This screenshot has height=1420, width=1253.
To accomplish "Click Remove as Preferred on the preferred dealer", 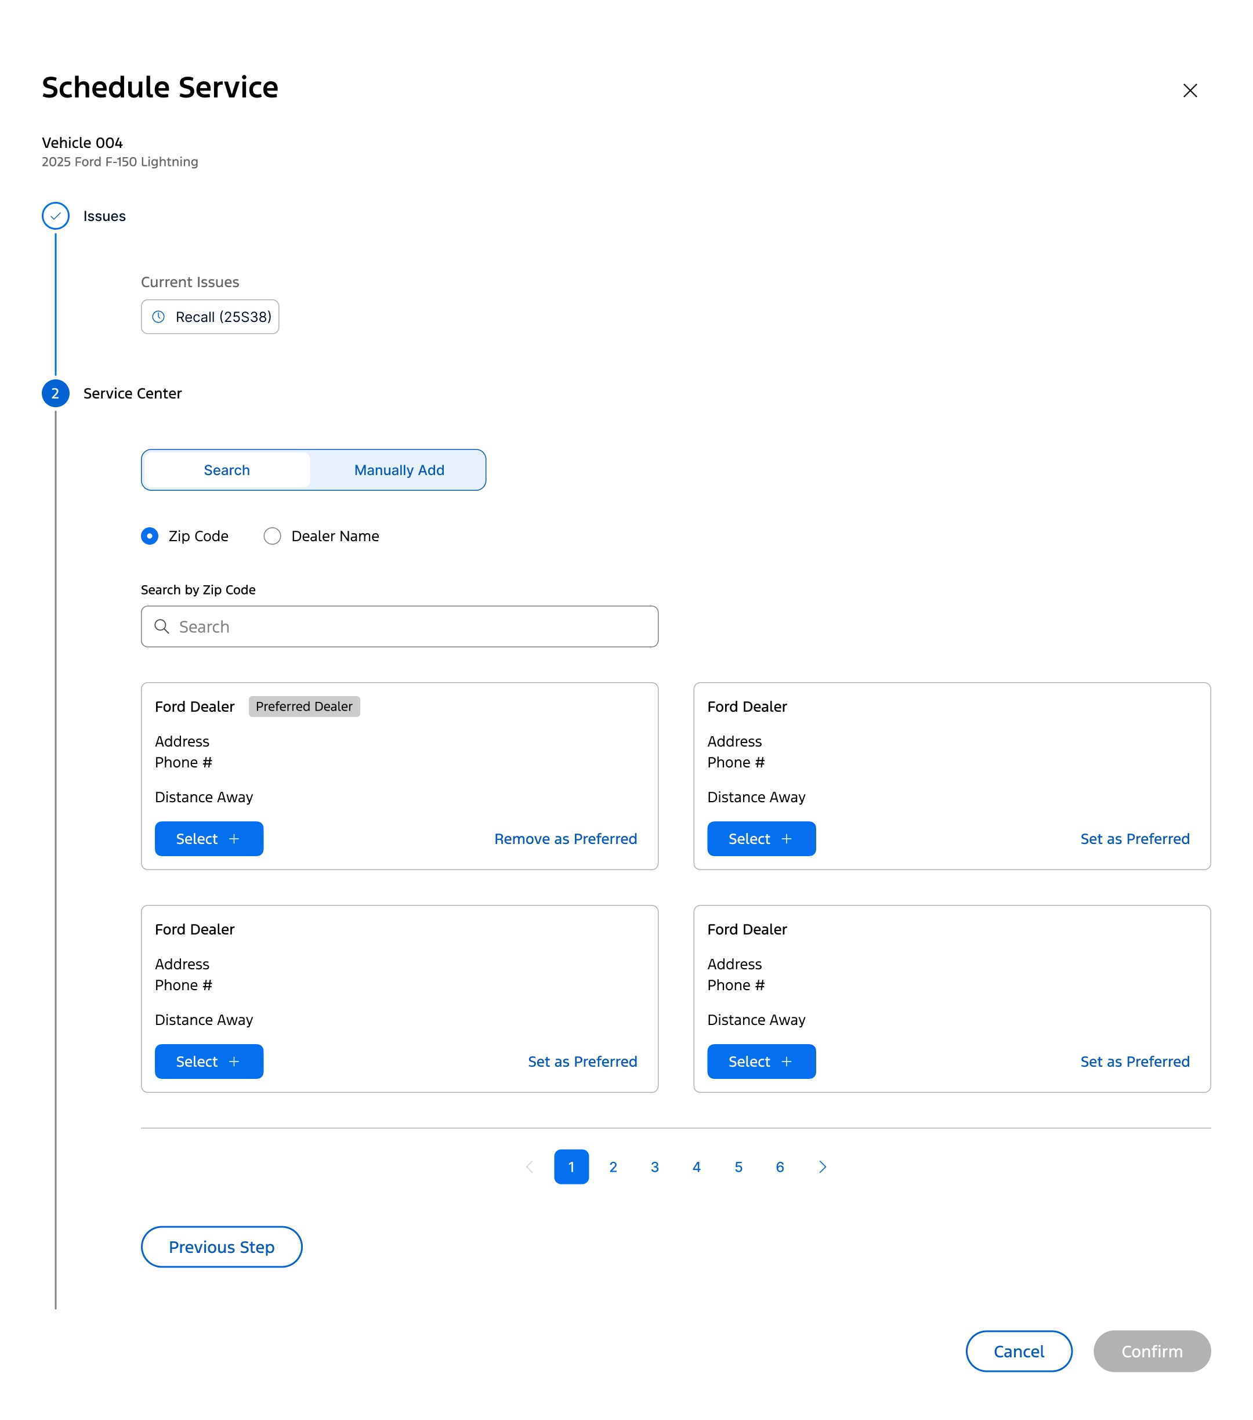I will [x=566, y=839].
